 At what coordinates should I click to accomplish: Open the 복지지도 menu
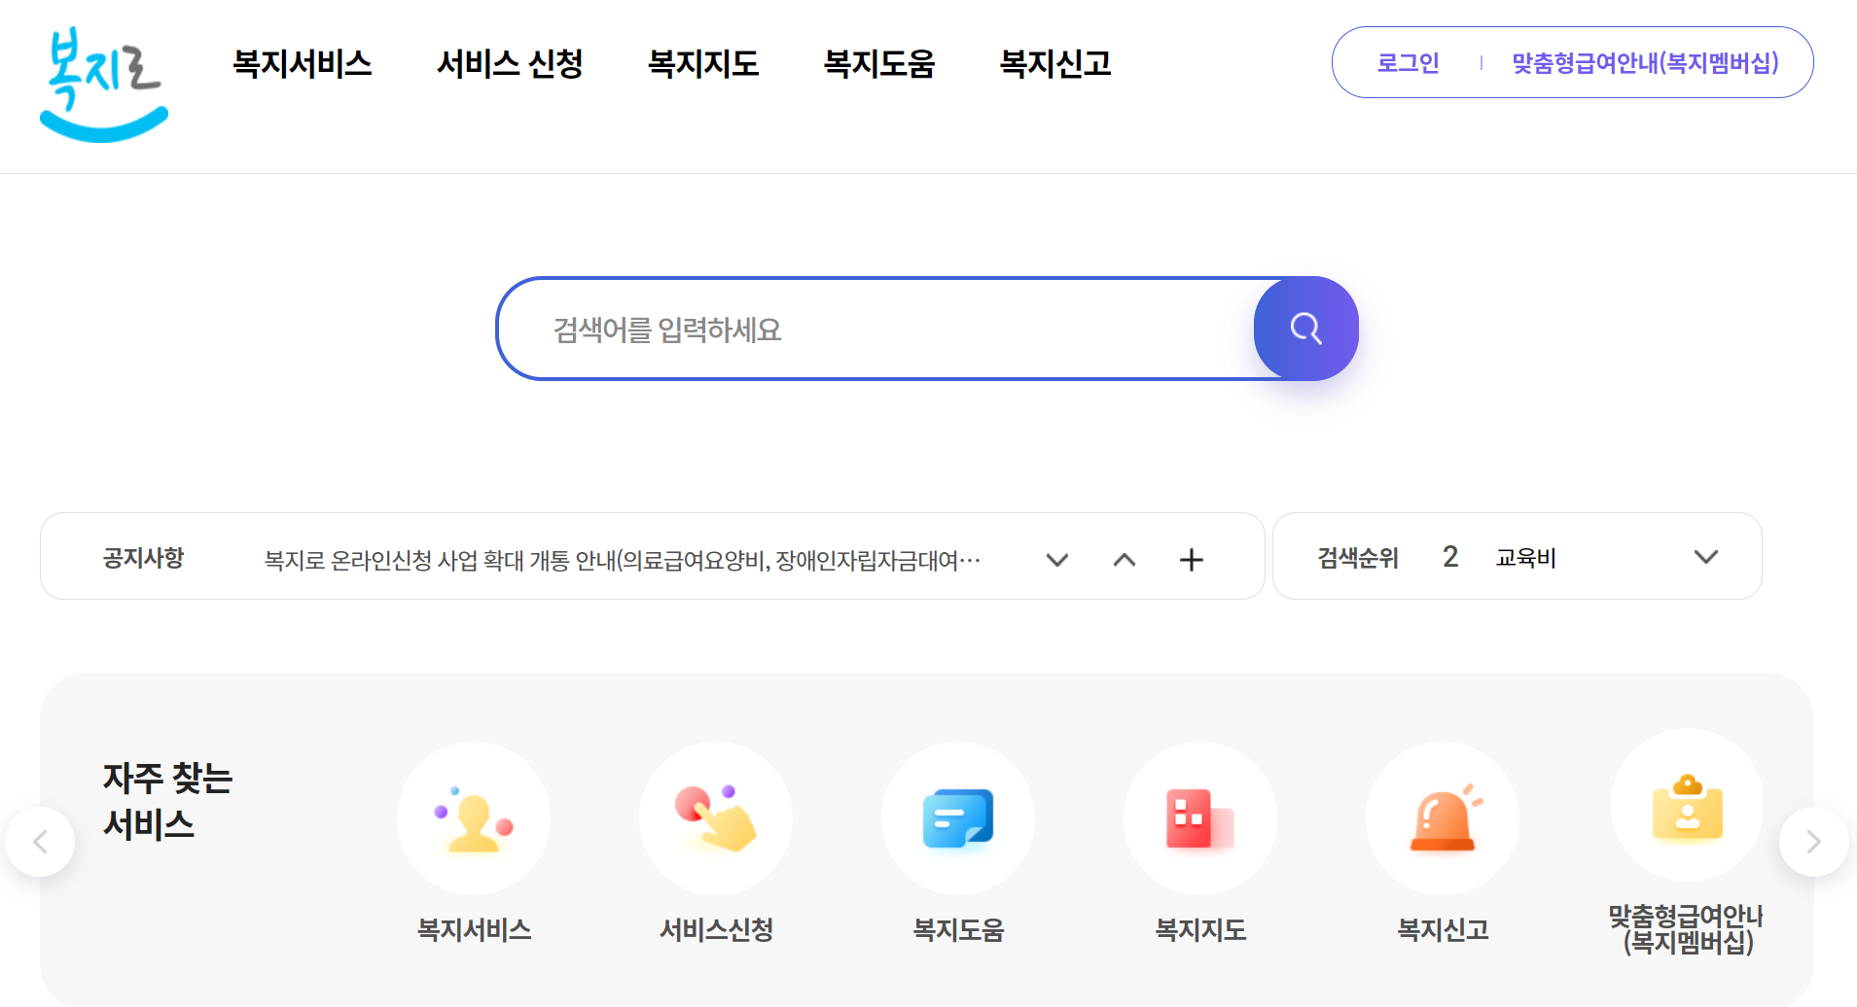point(703,63)
